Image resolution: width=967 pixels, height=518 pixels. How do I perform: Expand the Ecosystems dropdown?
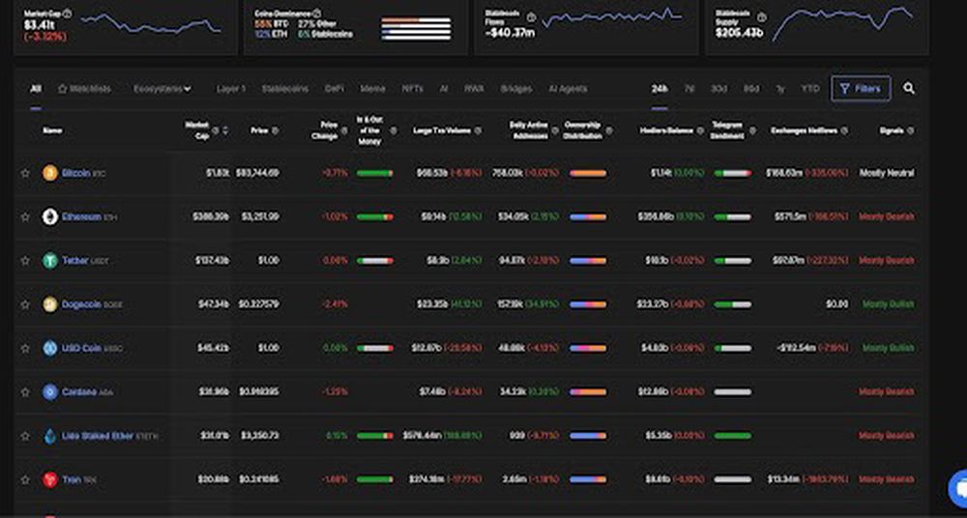[162, 89]
